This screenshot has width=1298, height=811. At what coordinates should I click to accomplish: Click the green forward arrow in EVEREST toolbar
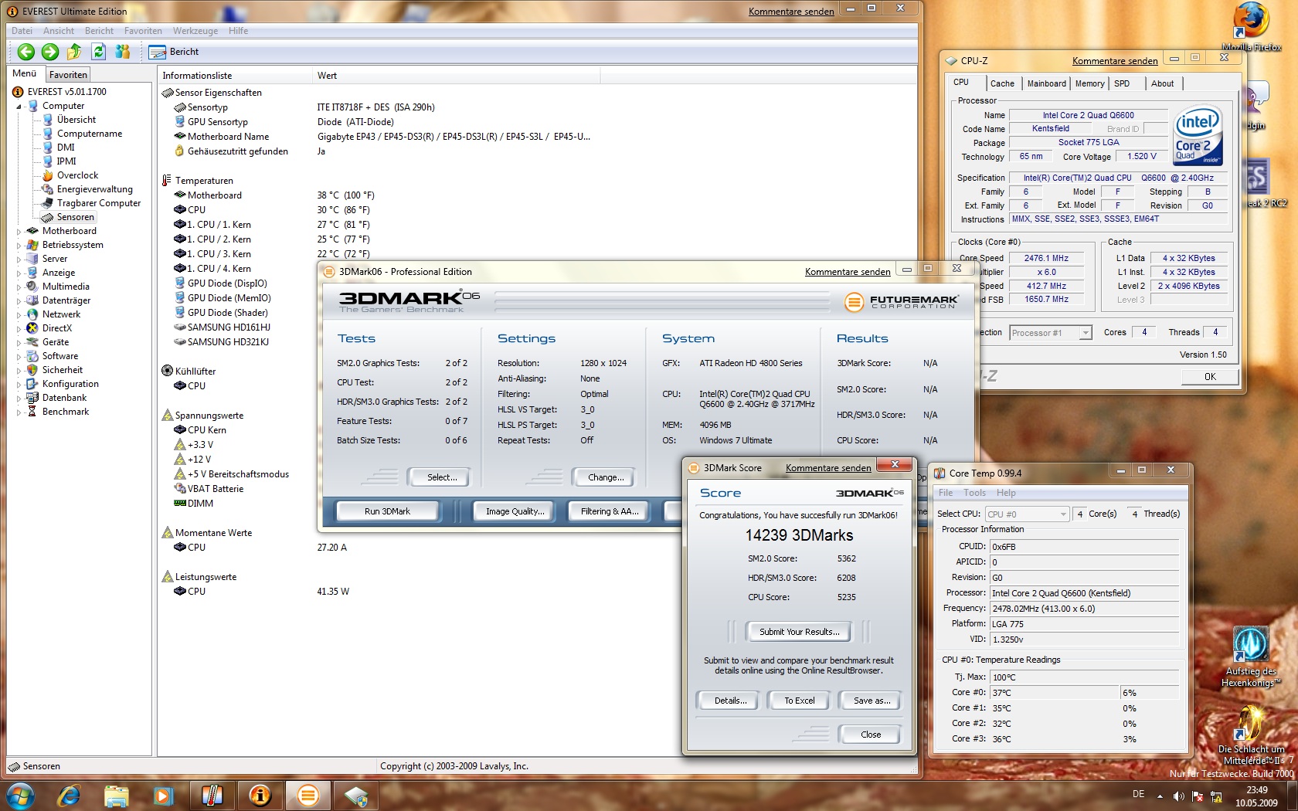[x=50, y=52]
